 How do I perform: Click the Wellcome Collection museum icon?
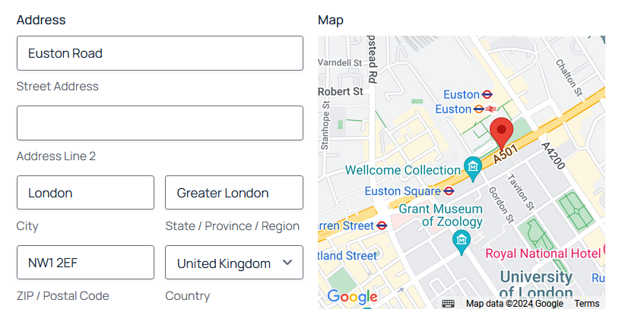(473, 167)
